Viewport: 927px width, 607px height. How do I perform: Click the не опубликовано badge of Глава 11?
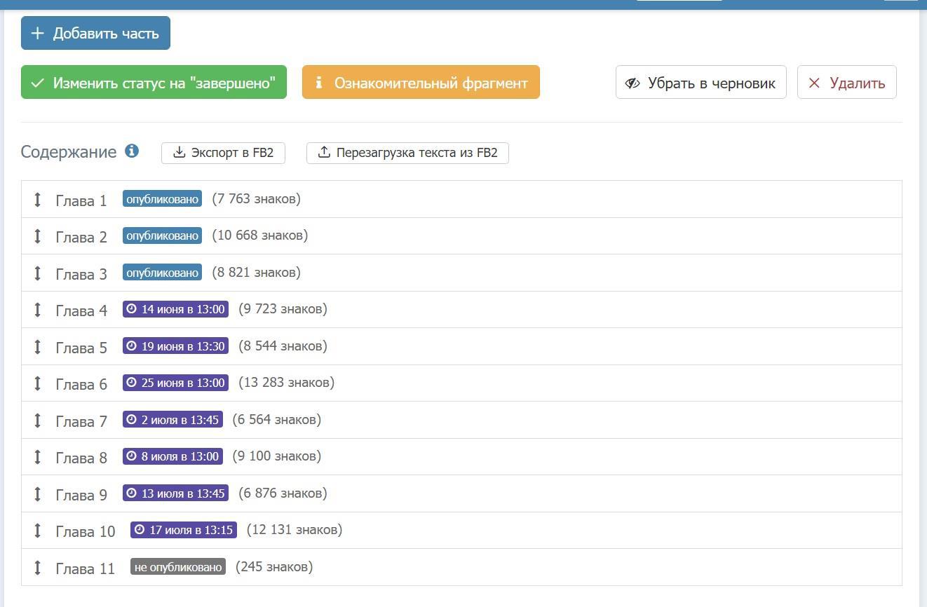click(x=178, y=567)
